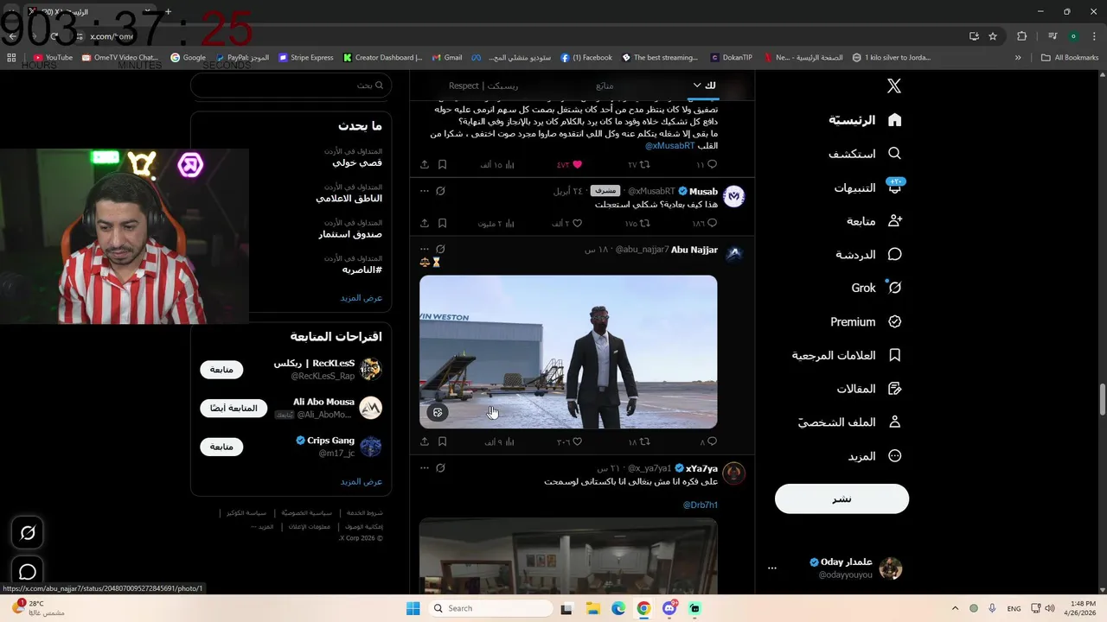Click the نشر post button
Viewport: 1107px width, 622px height.
pyautogui.click(x=841, y=498)
